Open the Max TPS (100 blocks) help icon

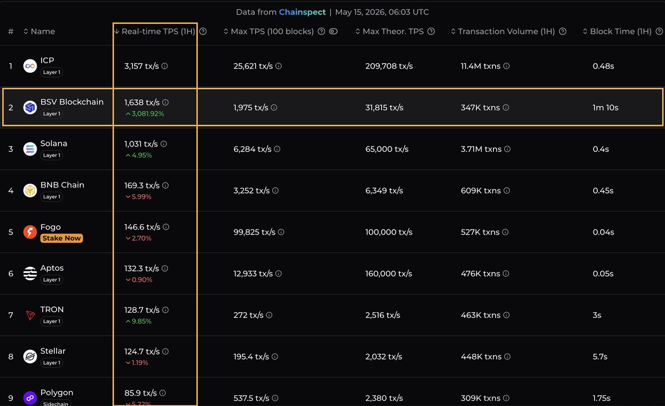coord(322,32)
